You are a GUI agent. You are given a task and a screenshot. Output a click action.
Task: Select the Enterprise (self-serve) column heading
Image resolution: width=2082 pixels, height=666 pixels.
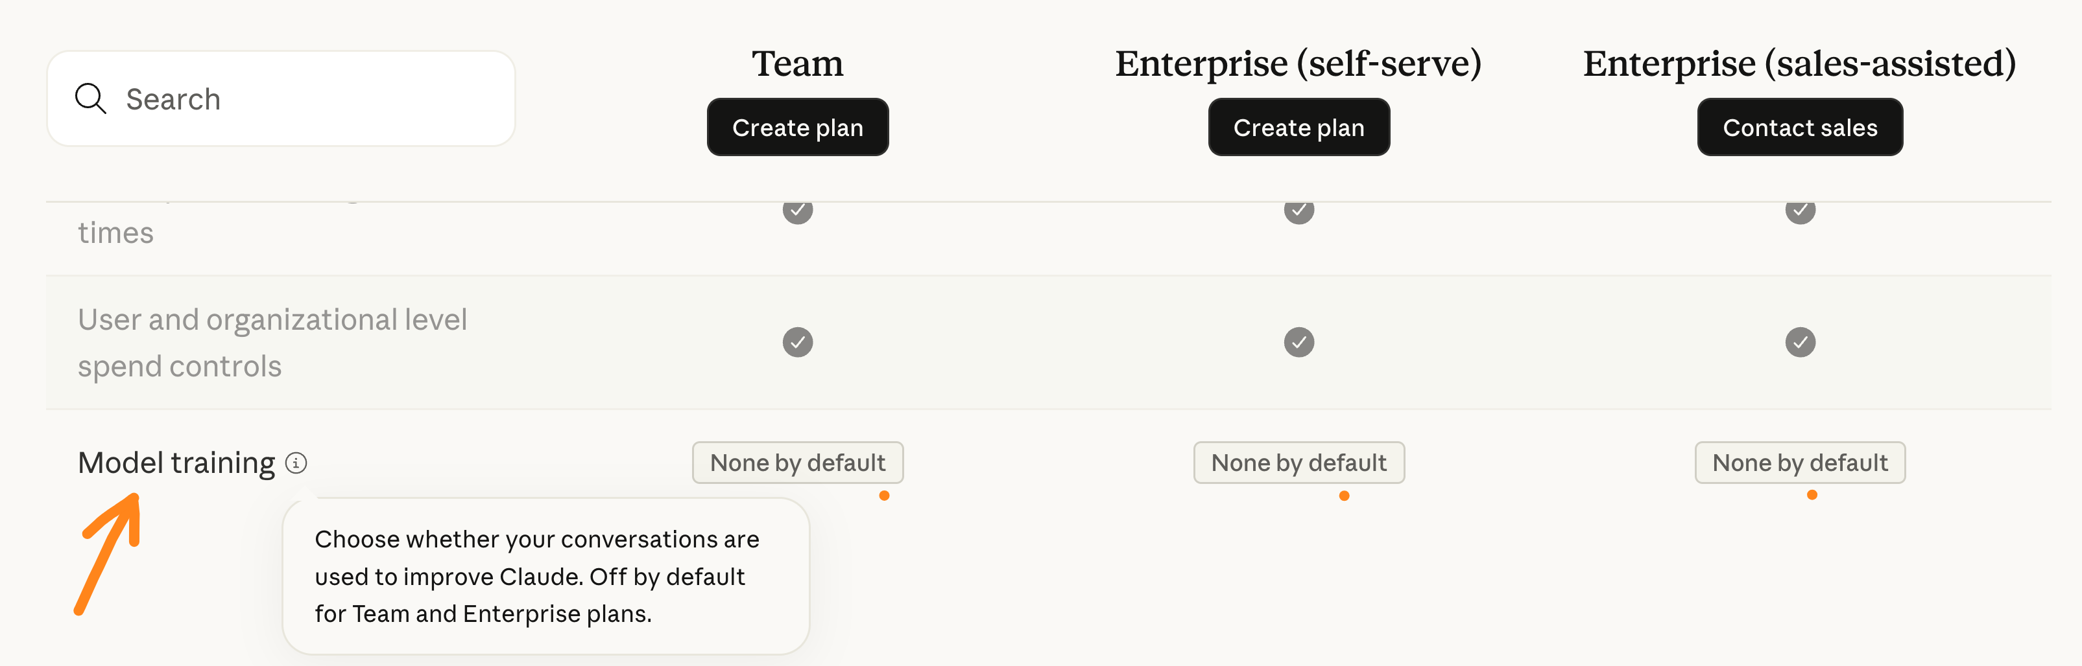point(1298,63)
